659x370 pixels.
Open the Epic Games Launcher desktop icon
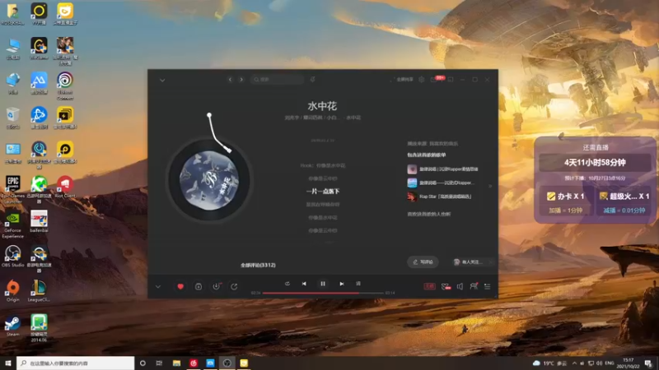pos(12,190)
